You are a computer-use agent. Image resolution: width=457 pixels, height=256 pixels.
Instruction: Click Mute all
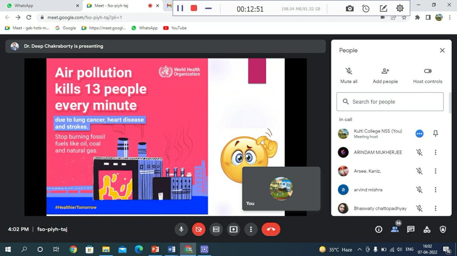349,76
